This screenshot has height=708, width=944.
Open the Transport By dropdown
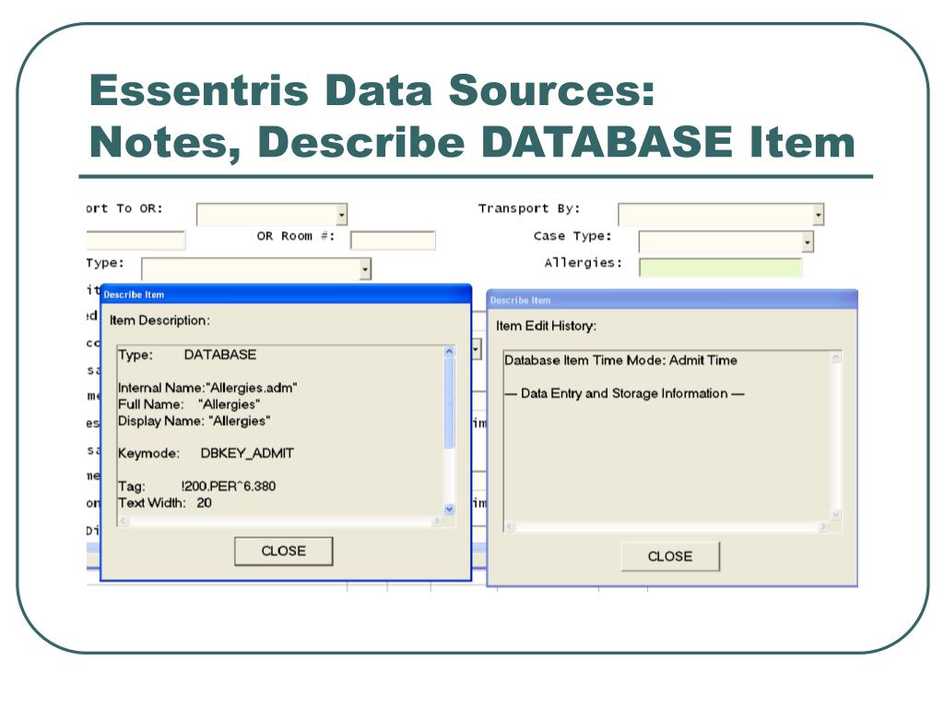819,214
